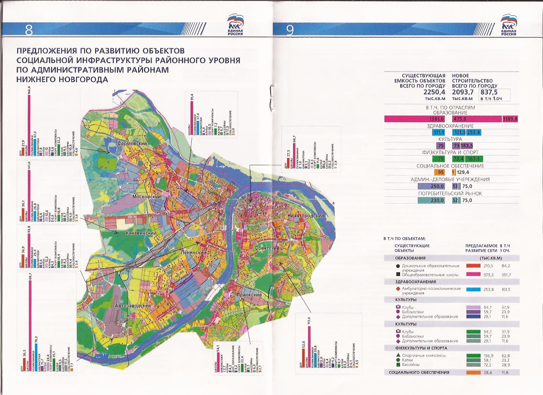Click the green swatch for Спортивные комплексы
Image resolution: width=543 pixels, height=395 pixels.
tap(473, 355)
